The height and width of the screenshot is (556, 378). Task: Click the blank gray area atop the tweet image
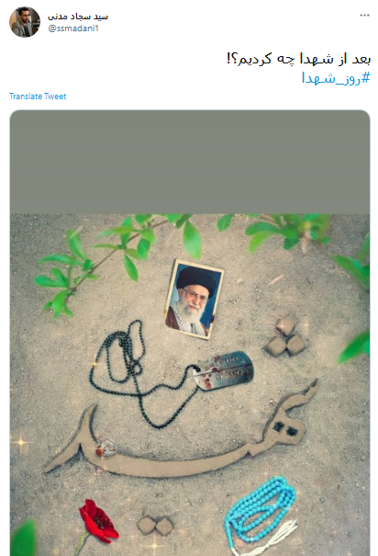tap(190, 162)
